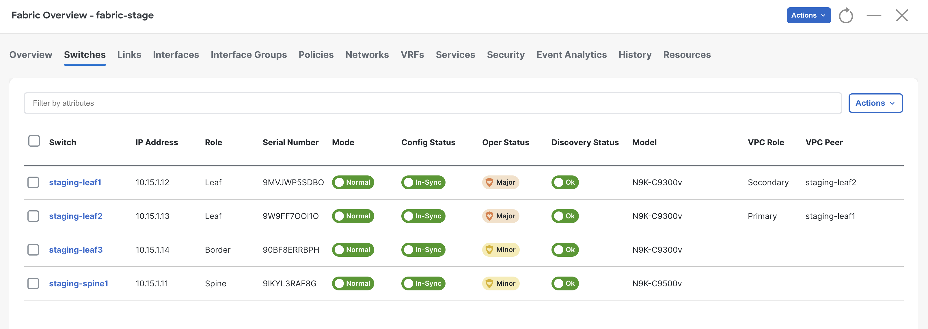Click the Normal mode badge for staging-leaf2
Screen dimensions: 928x329
tap(353, 216)
